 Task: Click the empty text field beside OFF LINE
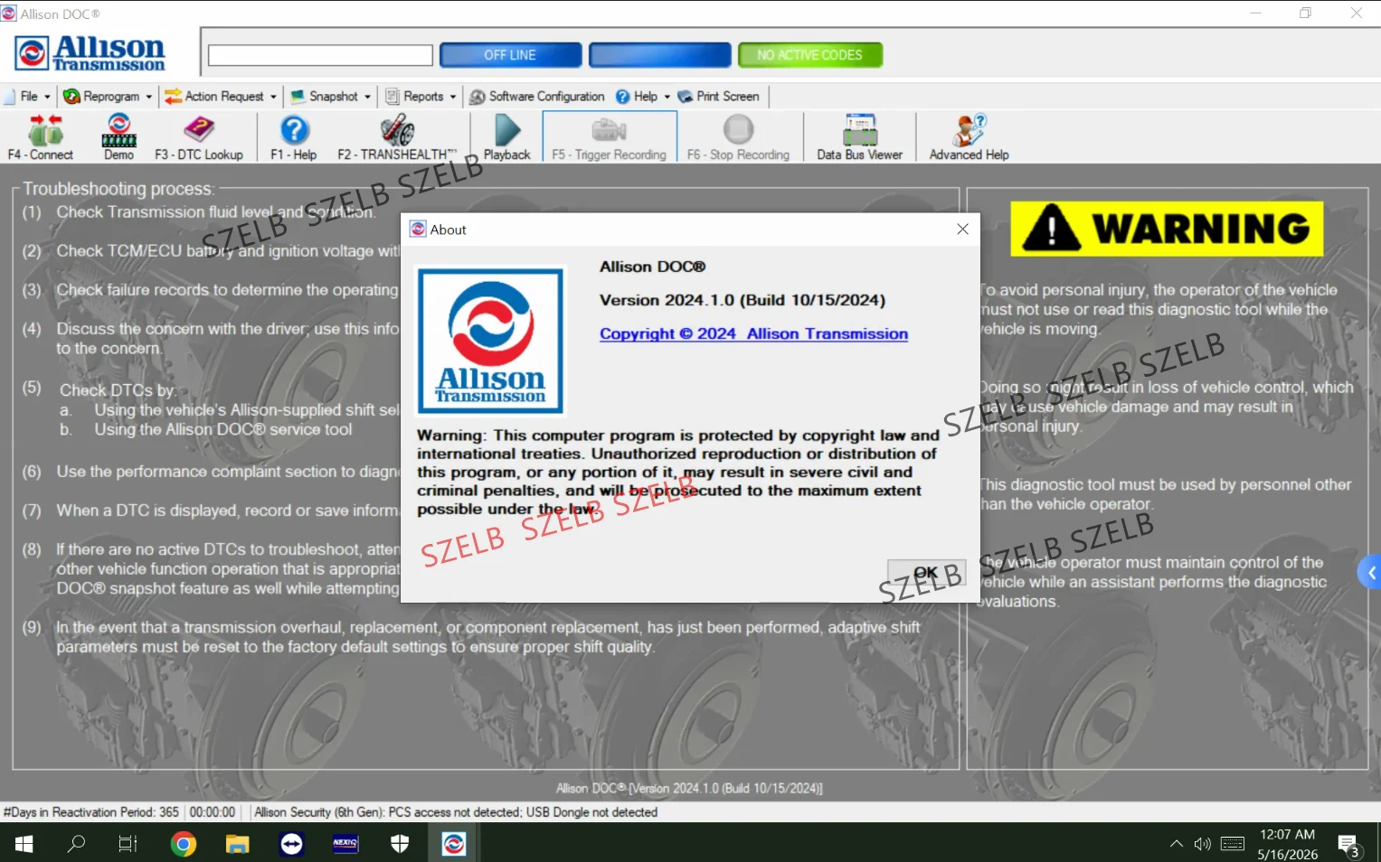320,55
